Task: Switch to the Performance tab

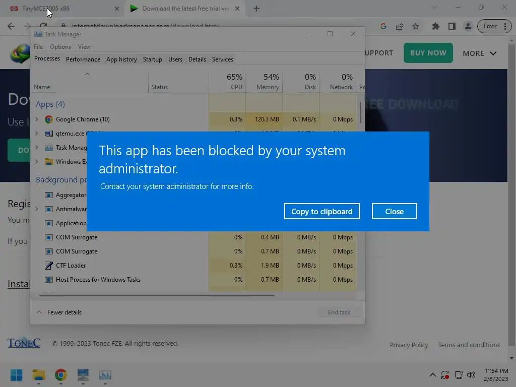Action: click(x=83, y=59)
